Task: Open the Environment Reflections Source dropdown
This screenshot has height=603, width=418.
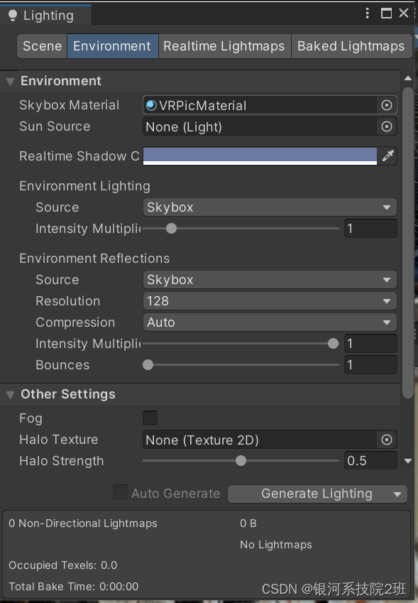Action: [x=270, y=279]
